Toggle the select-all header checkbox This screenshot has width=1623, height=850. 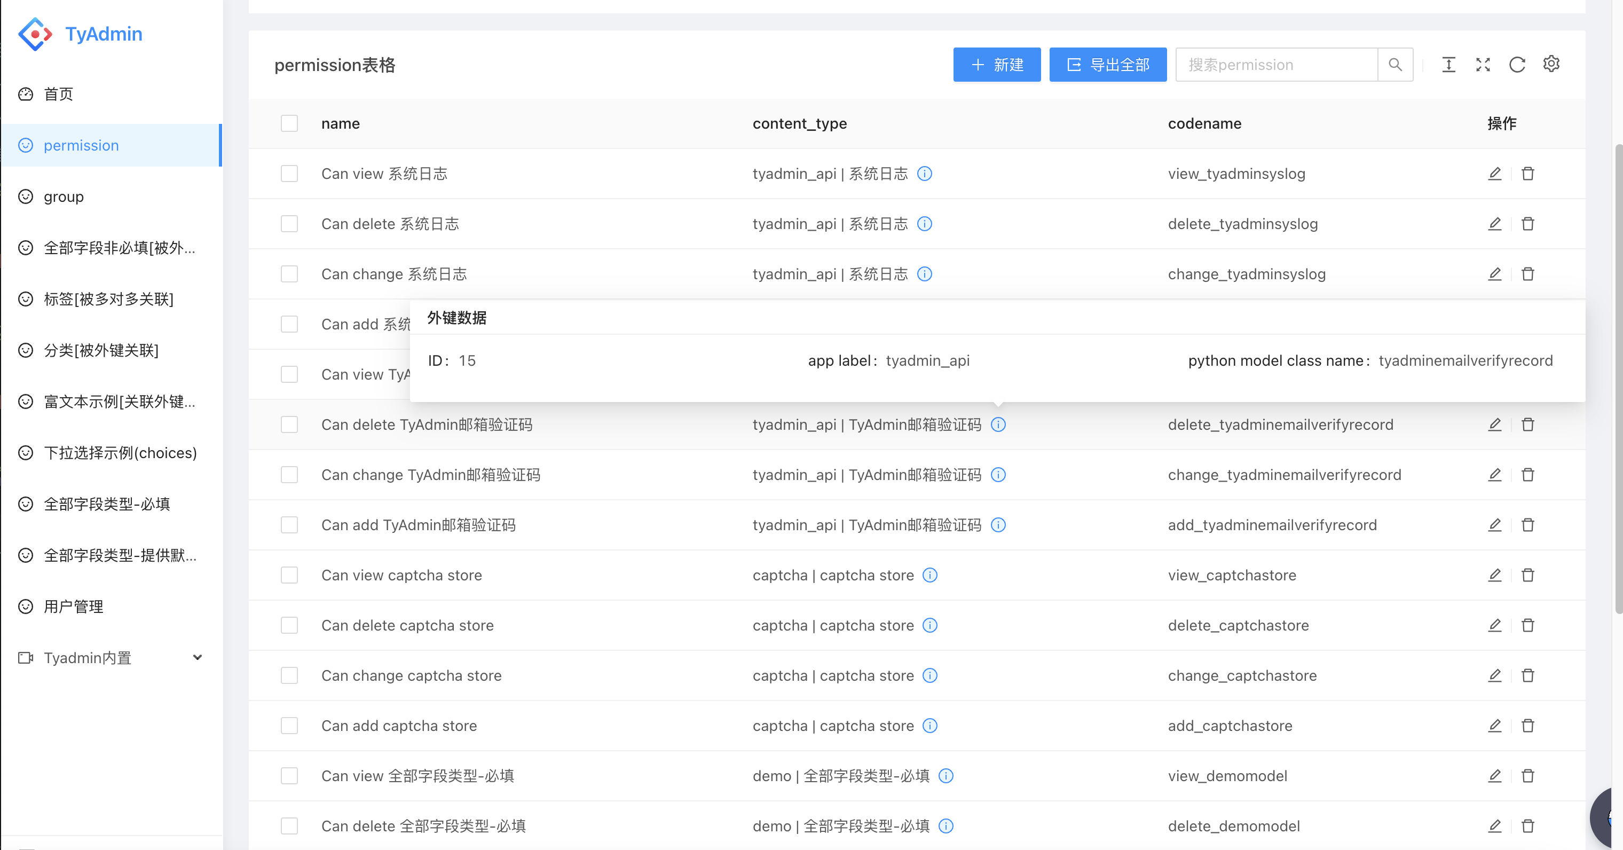[289, 123]
